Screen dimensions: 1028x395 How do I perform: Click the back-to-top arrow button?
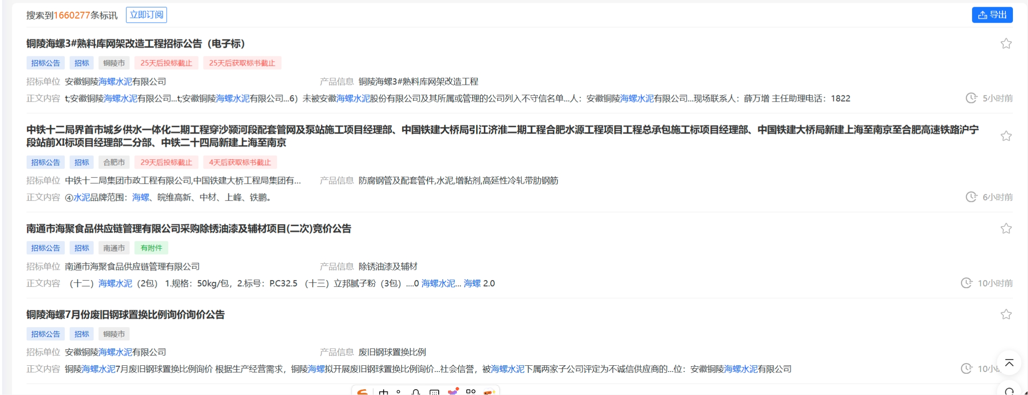point(1009,363)
